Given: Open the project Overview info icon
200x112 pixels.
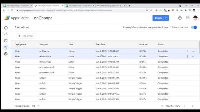Looking at the screenshot, I should 6,28.
